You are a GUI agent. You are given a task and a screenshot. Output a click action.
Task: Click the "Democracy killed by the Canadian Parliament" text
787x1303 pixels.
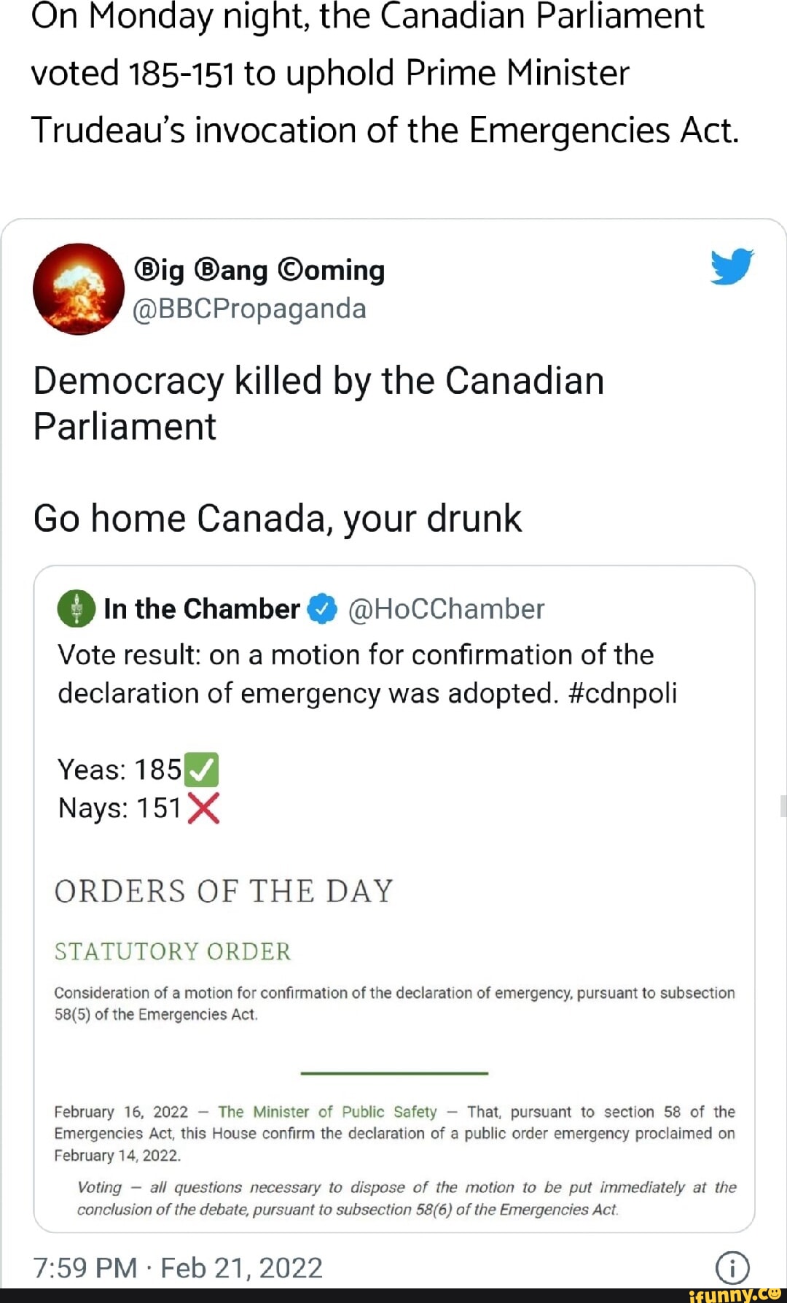click(318, 403)
